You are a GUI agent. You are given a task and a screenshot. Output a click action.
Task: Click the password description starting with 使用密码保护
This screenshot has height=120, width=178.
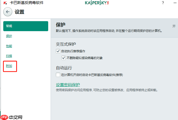click(x=107, y=90)
